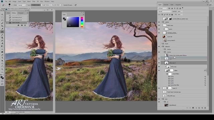This screenshot has height=120, width=214.
Task: Click the pressure-for-size icon in options bar
Action: (x=76, y=5)
